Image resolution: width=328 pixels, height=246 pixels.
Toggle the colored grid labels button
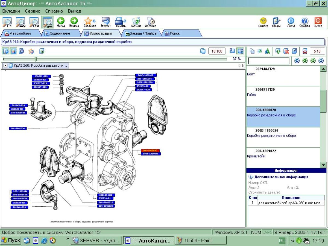tap(13, 51)
